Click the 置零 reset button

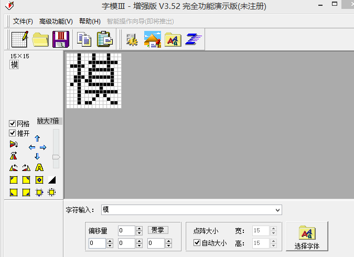pyautogui.click(x=158, y=230)
